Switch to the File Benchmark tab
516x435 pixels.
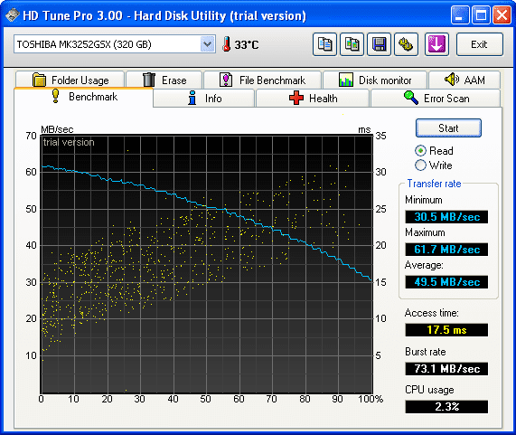coord(262,80)
